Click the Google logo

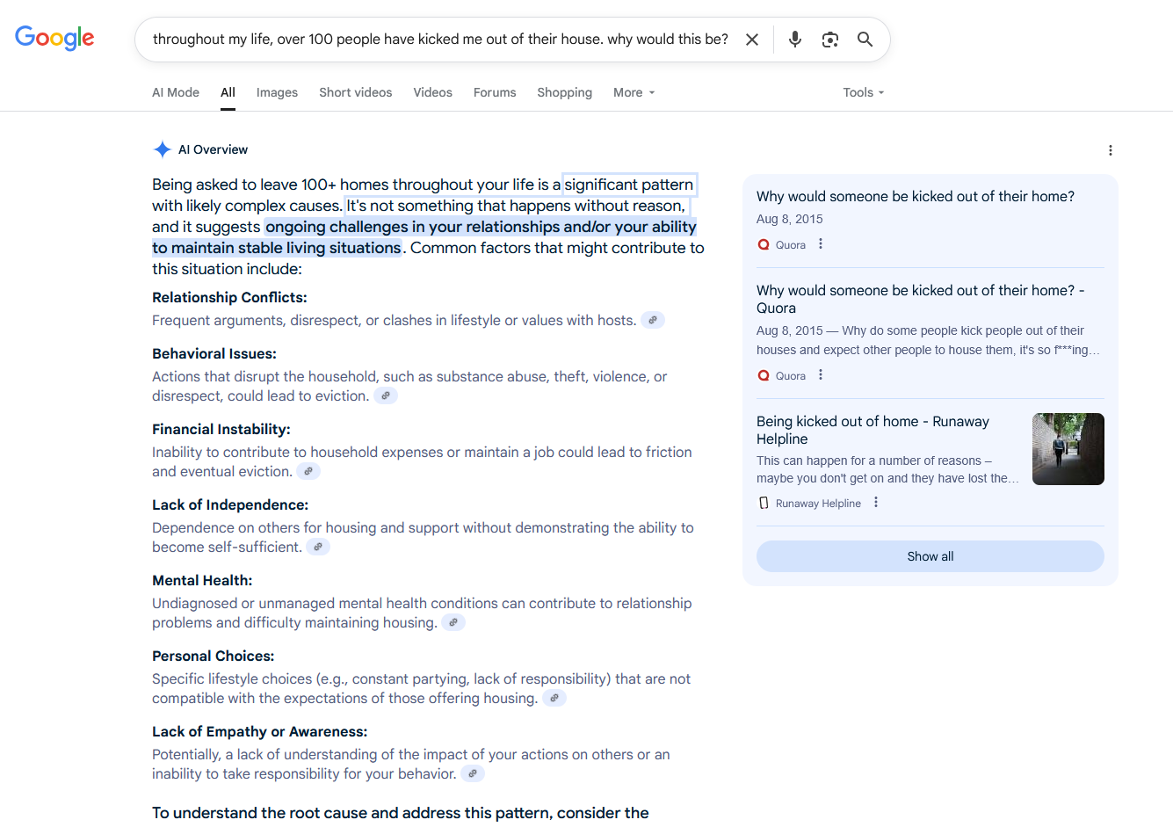click(x=54, y=39)
